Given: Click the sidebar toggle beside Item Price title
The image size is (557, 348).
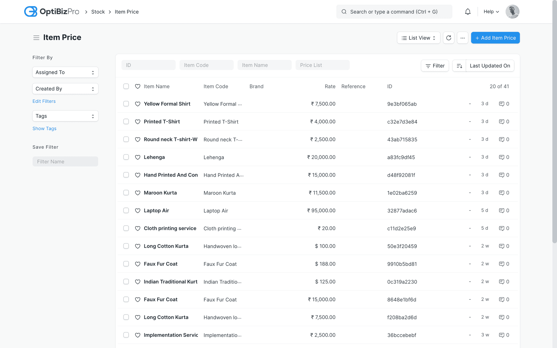Looking at the screenshot, I should [36, 37].
